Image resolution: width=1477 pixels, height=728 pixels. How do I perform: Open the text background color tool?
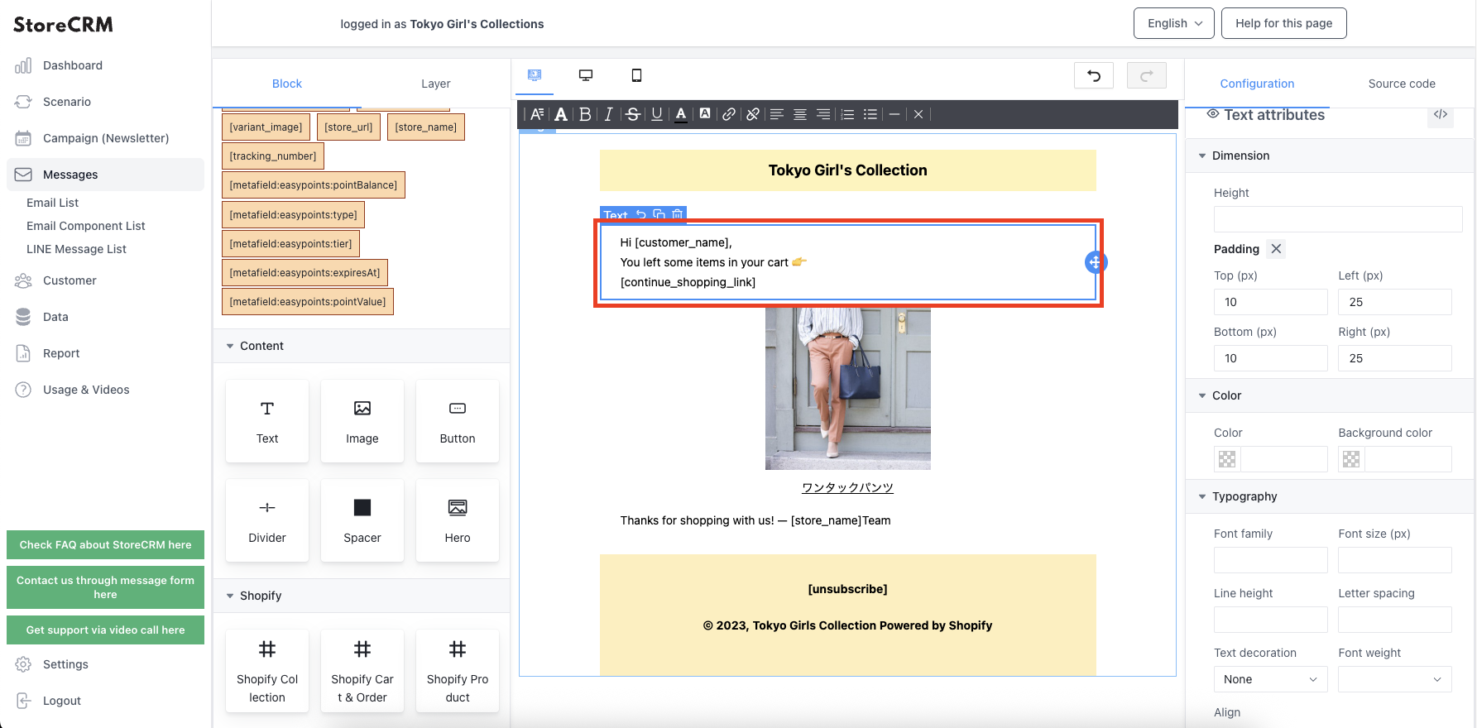click(x=705, y=114)
